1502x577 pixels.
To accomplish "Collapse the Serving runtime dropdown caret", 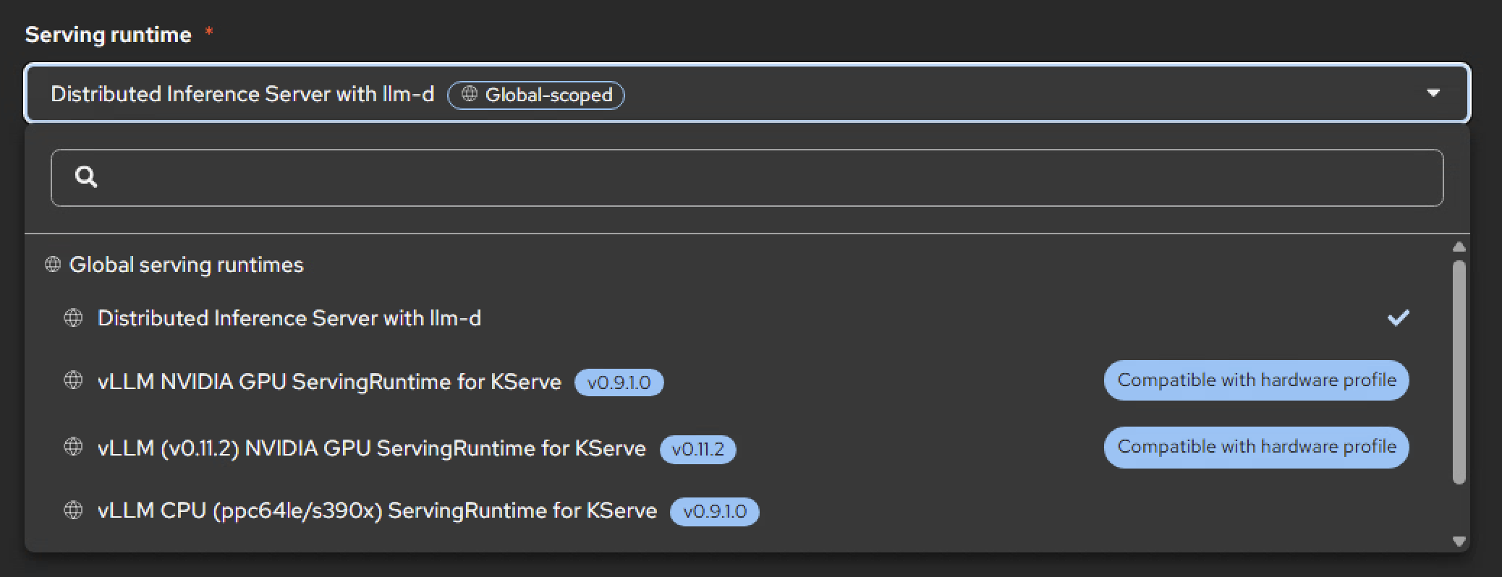I will click(x=1433, y=93).
